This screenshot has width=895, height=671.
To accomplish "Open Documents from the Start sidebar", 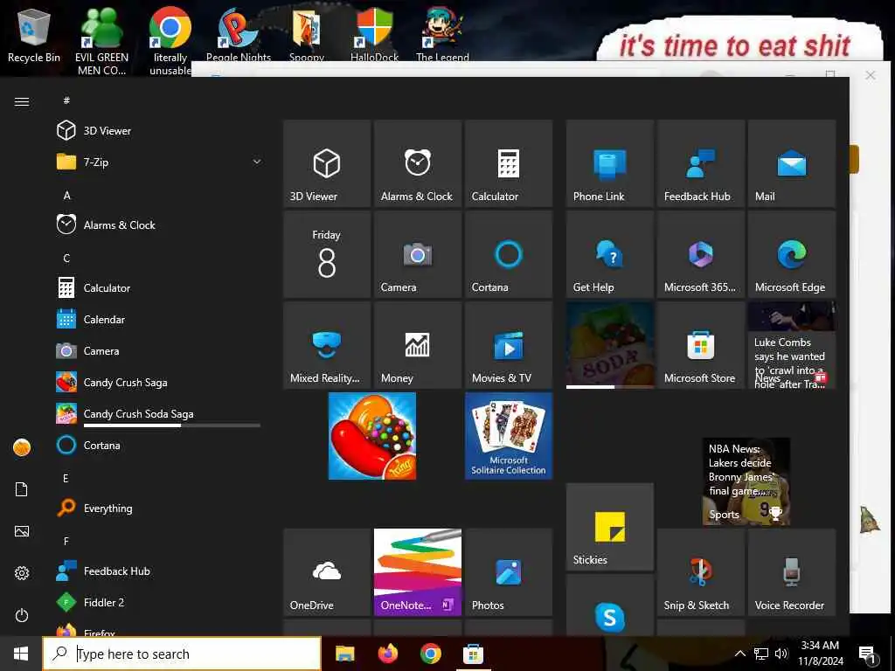I will (22, 489).
